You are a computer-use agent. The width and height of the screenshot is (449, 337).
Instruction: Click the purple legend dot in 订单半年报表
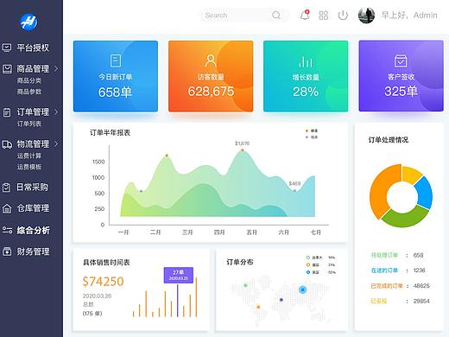pos(307,137)
